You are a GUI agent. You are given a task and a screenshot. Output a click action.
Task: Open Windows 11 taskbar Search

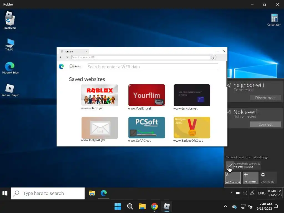(130, 206)
